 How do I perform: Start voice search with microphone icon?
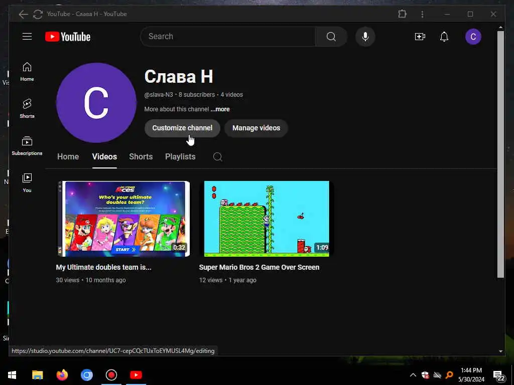(365, 36)
